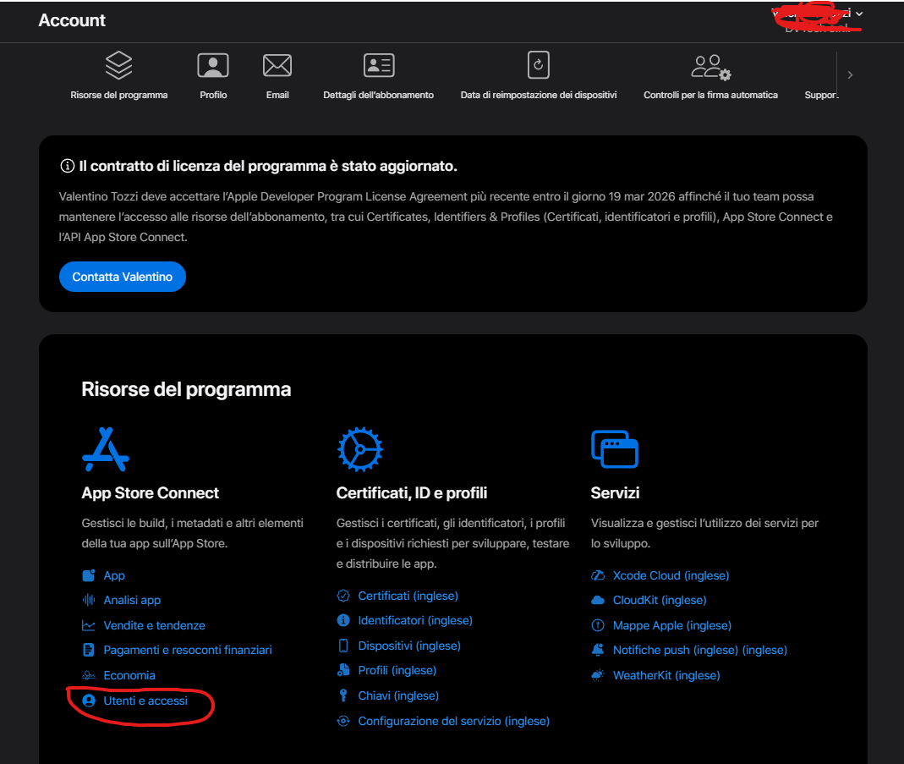Click icon beside Profili (inglese)
Image resolution: width=904 pixels, height=764 pixels.
point(343,670)
